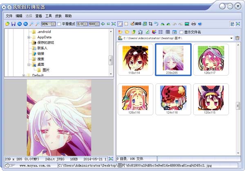Click the first green mountain flip icon
The image size is (245, 171).
pos(163,24)
